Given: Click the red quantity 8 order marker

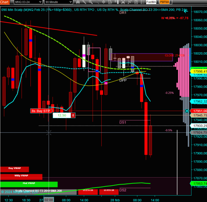Looking at the screenshot, I should pos(73,115).
